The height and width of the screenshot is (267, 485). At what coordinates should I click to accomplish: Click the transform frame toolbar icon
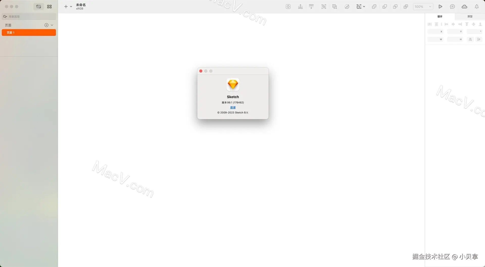[359, 7]
